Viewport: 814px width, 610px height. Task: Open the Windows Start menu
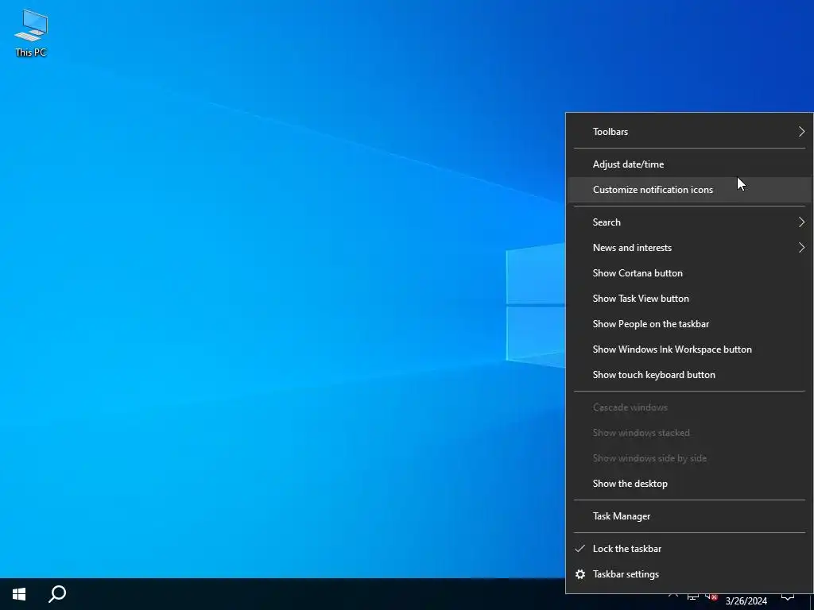click(x=19, y=594)
